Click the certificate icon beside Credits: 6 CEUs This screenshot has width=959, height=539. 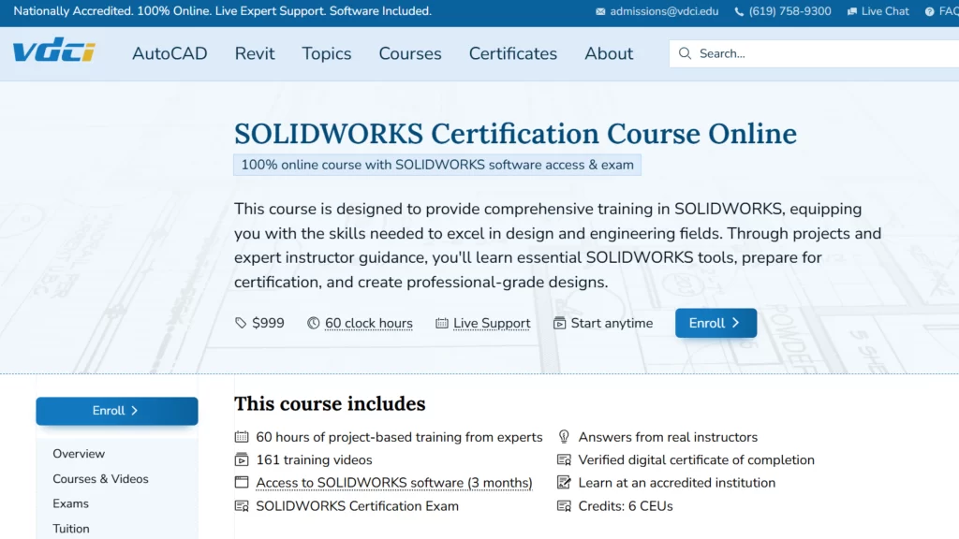[x=564, y=506]
